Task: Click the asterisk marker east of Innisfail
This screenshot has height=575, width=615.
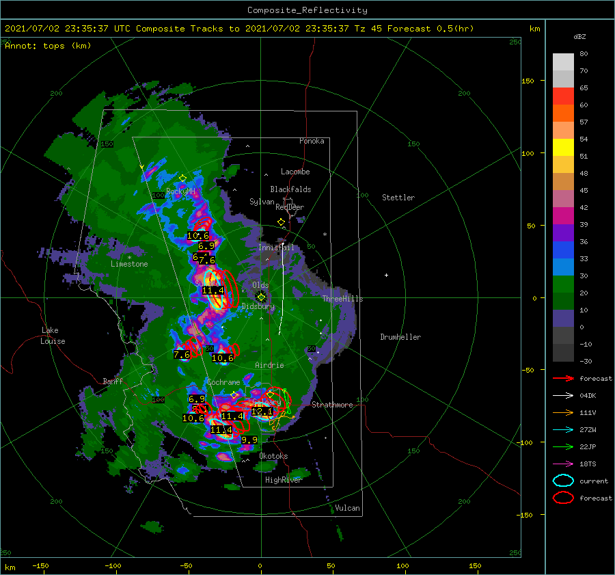Action: [325, 235]
